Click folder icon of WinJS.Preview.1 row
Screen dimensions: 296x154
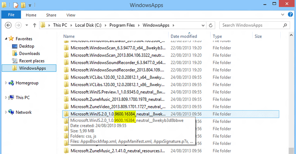pos(66,92)
